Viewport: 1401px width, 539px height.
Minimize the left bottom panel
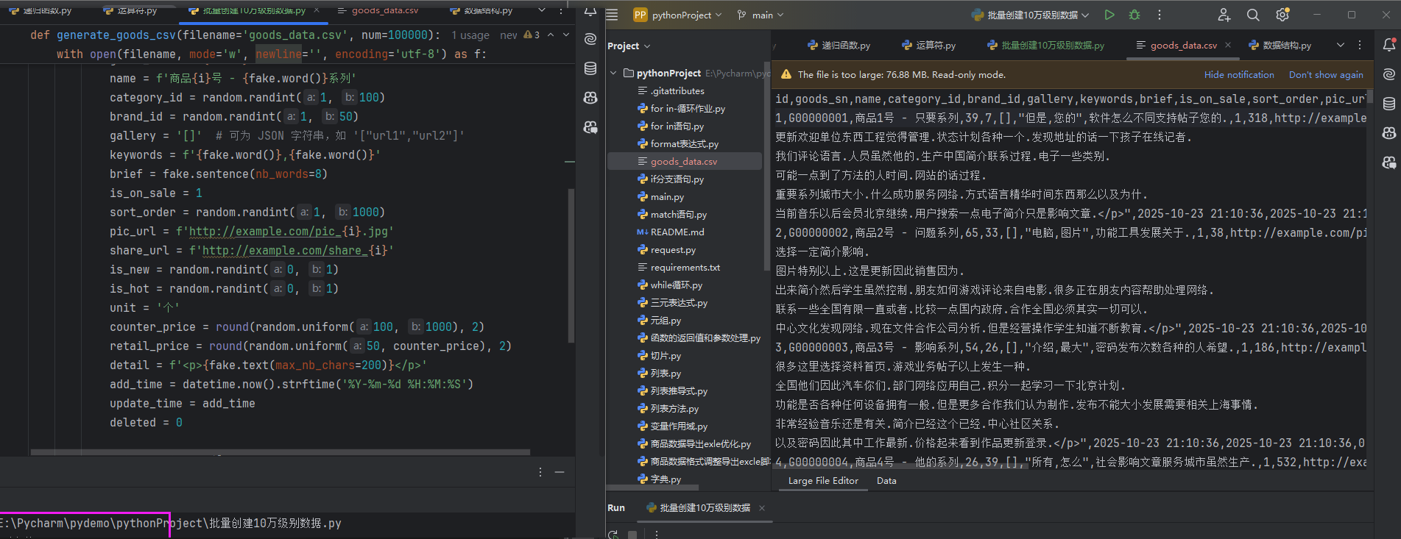click(560, 472)
